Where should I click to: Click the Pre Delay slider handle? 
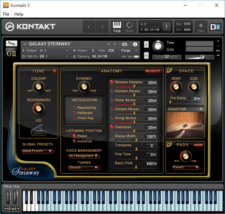(x=170, y=102)
